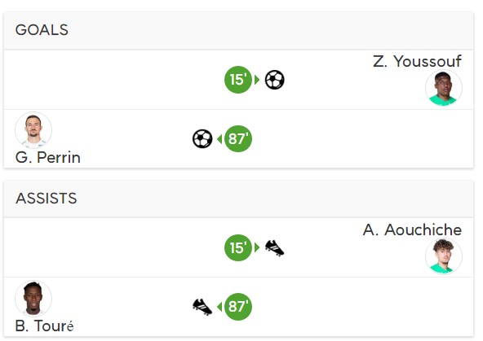Viewport: 483px width, 341px height.
Task: Select the 87' minute badge under Goals
Action: coord(238,139)
